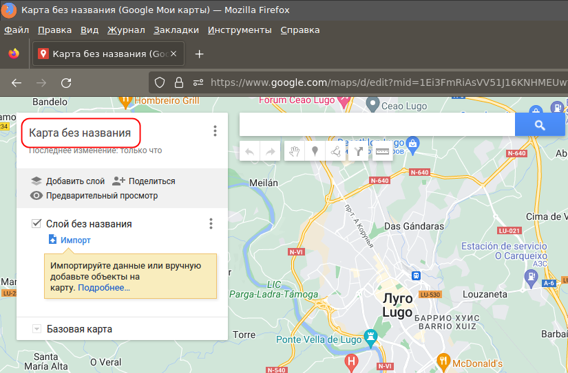Open the 'Инструменты' menu
The image size is (568, 373).
tap(240, 30)
